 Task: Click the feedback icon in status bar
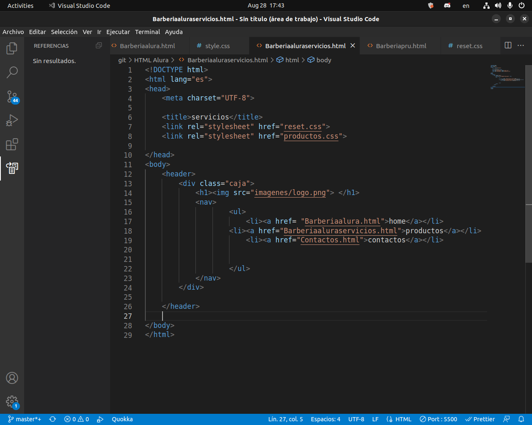(x=506, y=419)
